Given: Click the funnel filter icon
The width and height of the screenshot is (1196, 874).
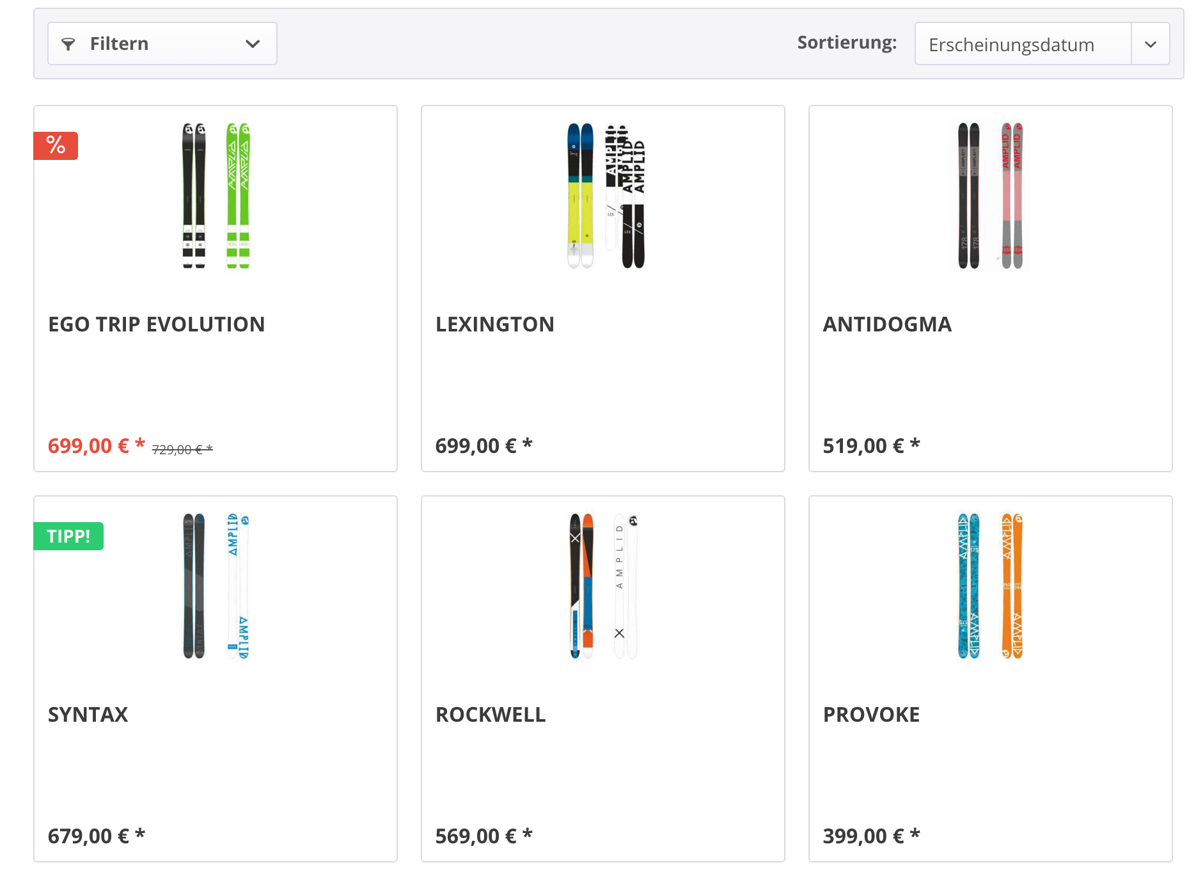Looking at the screenshot, I should click(68, 44).
